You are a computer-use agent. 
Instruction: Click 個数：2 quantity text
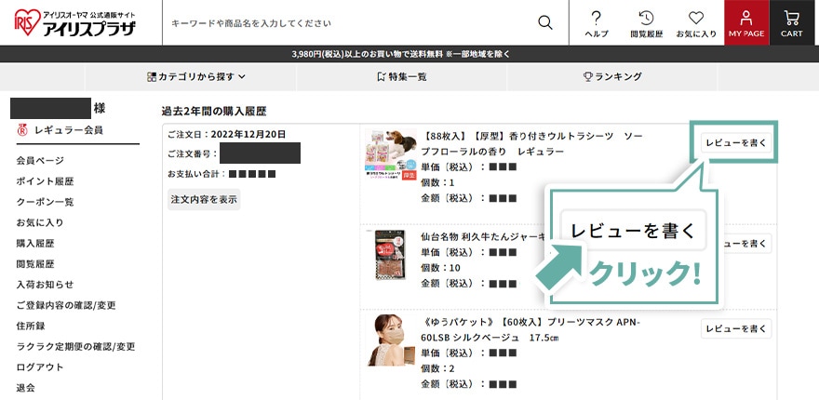(437, 368)
